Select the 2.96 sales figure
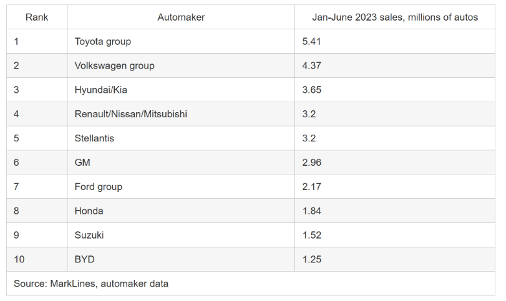 coord(311,163)
